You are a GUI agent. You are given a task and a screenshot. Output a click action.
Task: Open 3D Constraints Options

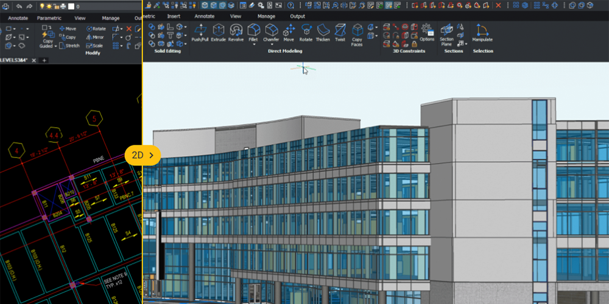(x=427, y=33)
